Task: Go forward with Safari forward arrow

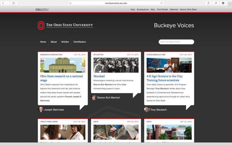Action: (x=7, y=3)
